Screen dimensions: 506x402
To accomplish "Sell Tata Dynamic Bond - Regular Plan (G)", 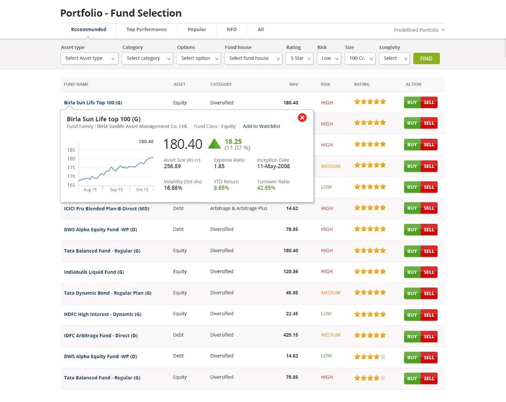I will 429,294.
